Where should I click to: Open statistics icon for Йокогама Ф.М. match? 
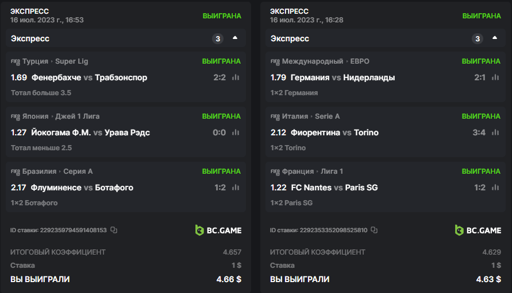pyautogui.click(x=235, y=132)
